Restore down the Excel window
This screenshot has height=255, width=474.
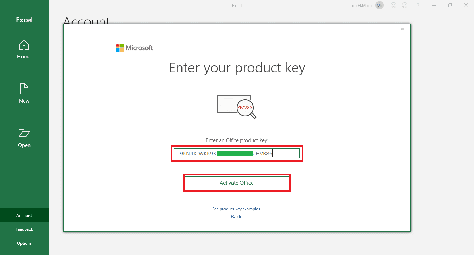pos(450,5)
